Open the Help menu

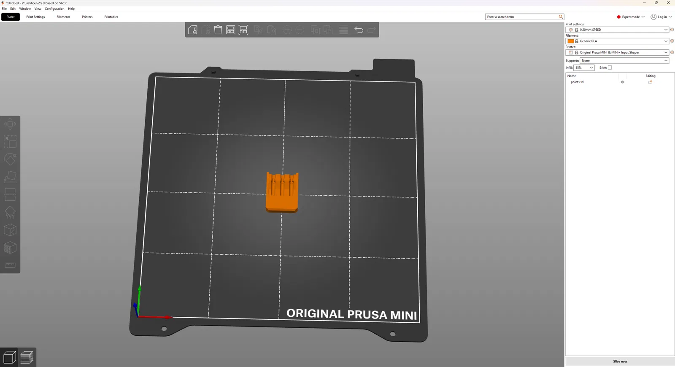click(x=71, y=8)
